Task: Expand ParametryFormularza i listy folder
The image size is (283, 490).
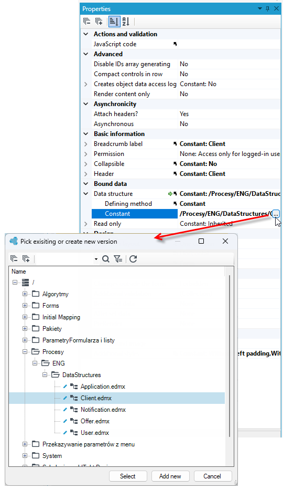Action: click(25, 340)
